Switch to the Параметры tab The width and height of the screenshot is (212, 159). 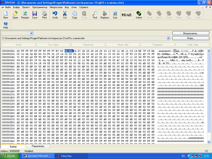[38, 146]
